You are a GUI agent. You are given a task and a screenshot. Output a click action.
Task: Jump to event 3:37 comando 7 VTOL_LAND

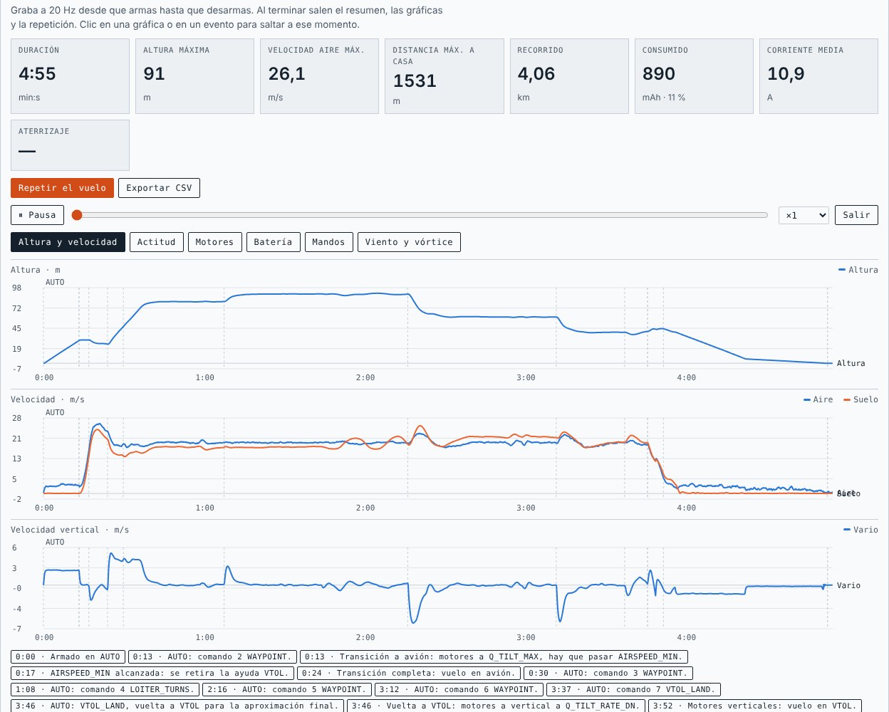(x=633, y=689)
